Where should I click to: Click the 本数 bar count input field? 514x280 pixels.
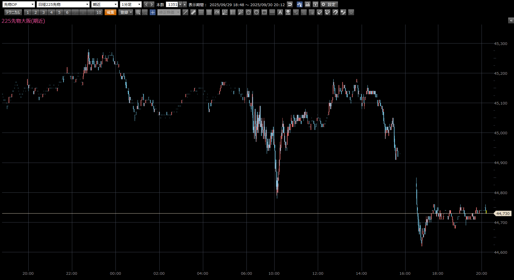[172, 4]
